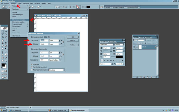Select the Clone Stamp tool

(3, 43)
